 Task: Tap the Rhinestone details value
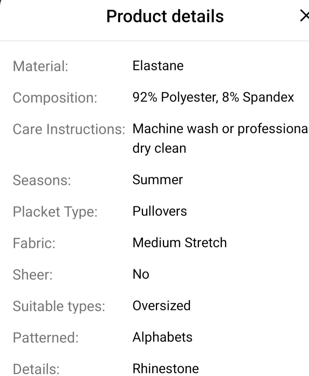point(165,368)
